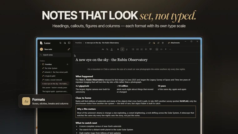238x134 pixels.
Task: Click the move-to-folder icon in note header
Action: (x=154, y=43)
